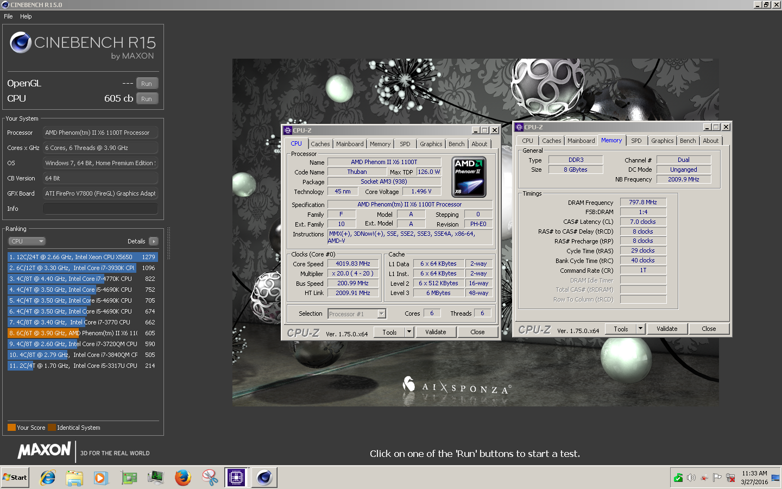Click Close button in left CPU-Z window

point(477,332)
